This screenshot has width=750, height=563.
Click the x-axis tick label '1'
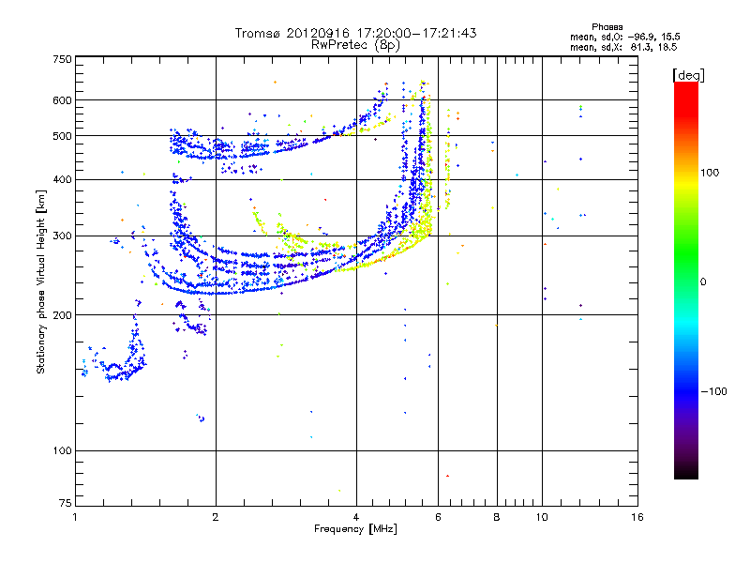tap(75, 517)
